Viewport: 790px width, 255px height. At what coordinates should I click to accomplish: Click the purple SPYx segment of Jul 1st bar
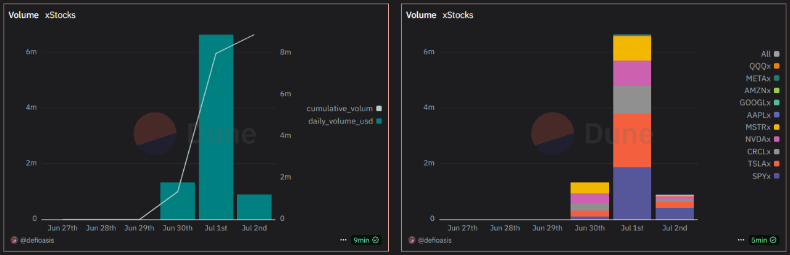[632, 193]
